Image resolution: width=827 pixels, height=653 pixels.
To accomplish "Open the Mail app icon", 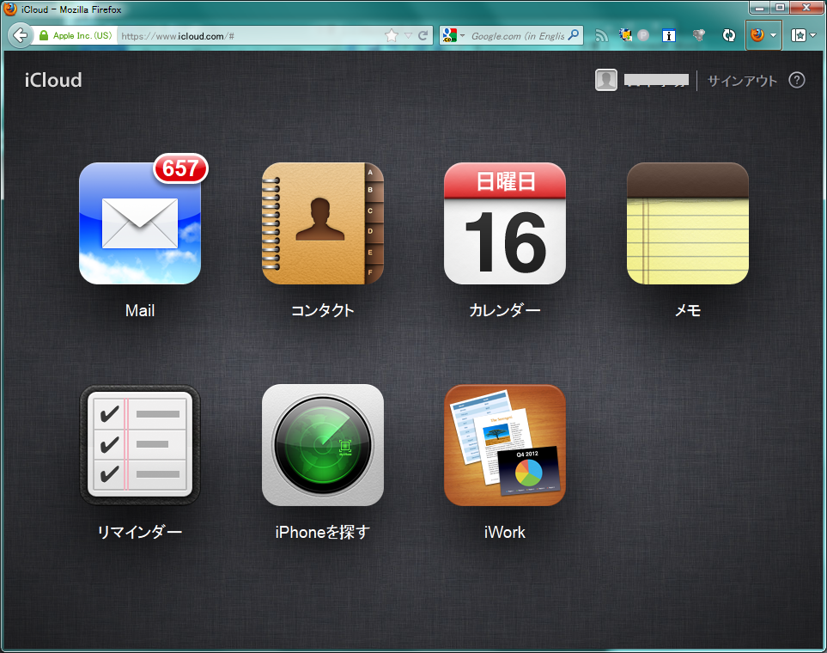I will [x=140, y=223].
